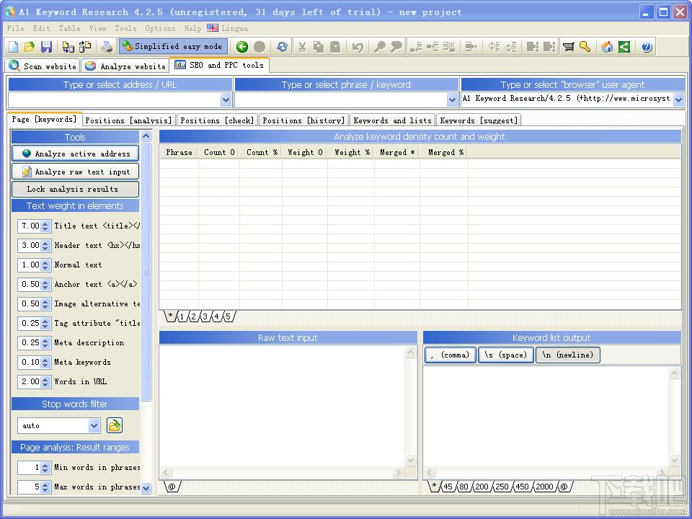Switch to the Analyze website tab
This screenshot has height=519, width=692.
(x=125, y=66)
